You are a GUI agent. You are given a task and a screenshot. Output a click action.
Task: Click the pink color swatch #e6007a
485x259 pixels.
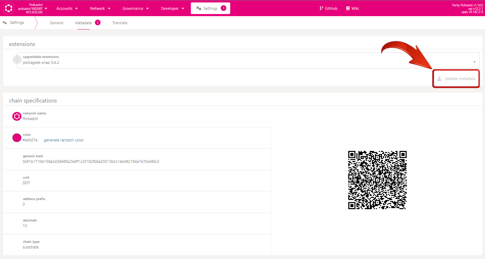[x=17, y=138]
